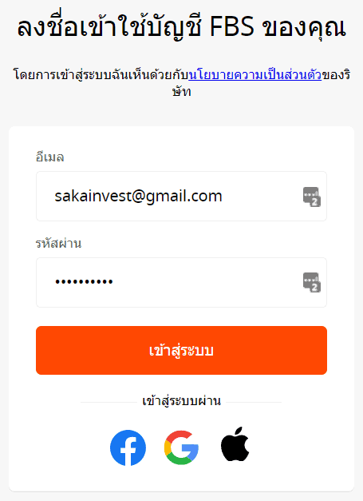Screen dimensions: 363x501
Task: Focus the รหัสผ่าน password input field
Action: (x=182, y=282)
